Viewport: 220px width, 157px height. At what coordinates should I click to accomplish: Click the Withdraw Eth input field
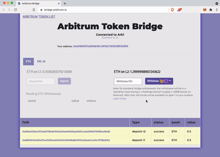(x=128, y=81)
